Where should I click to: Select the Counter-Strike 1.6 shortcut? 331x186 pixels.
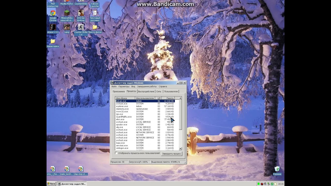[x=81, y=30]
